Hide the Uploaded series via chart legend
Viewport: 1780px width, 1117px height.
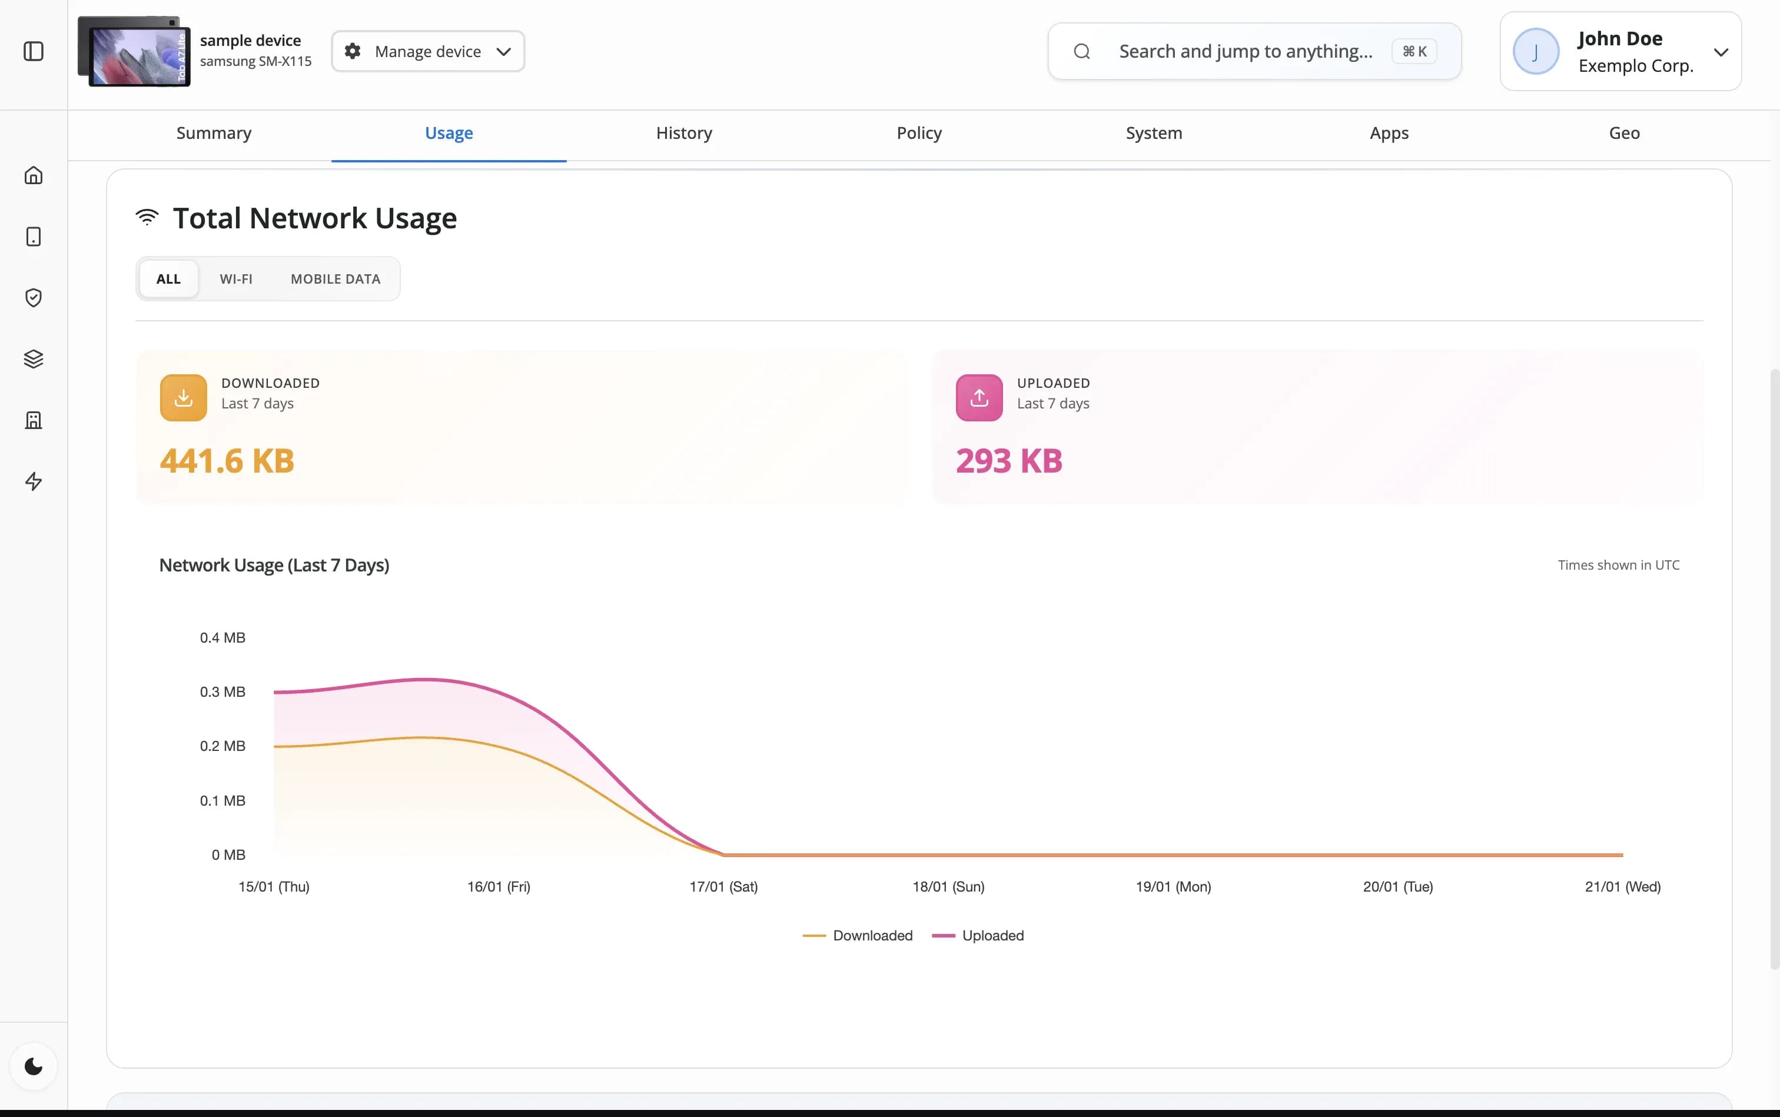click(x=993, y=935)
